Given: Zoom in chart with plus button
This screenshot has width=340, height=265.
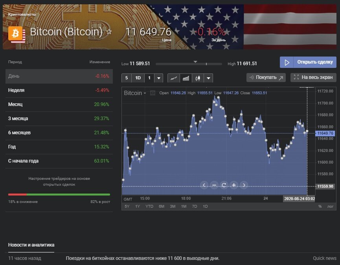Looking at the screenshot, I should click(234, 185).
